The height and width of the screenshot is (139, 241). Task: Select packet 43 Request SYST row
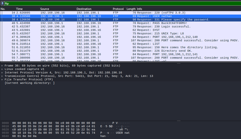120,30
